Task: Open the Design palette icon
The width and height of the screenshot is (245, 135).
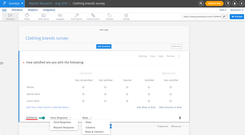Action: click(x=27, y=16)
